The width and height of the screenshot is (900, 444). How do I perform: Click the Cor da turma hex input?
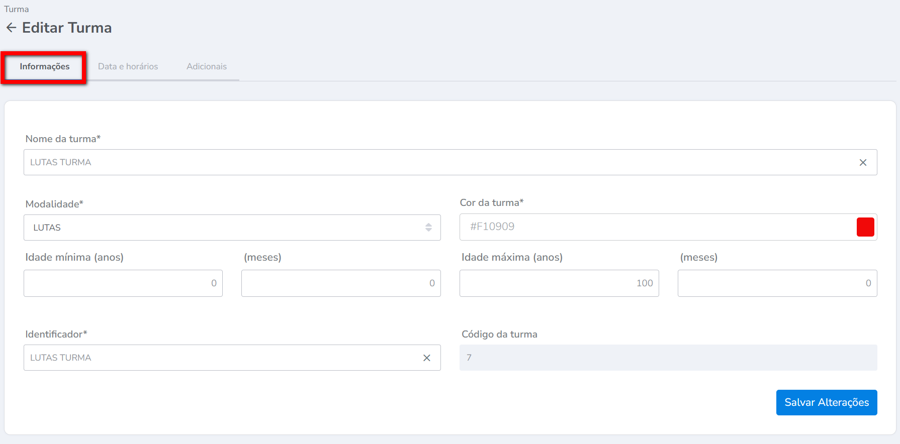pyautogui.click(x=654, y=227)
